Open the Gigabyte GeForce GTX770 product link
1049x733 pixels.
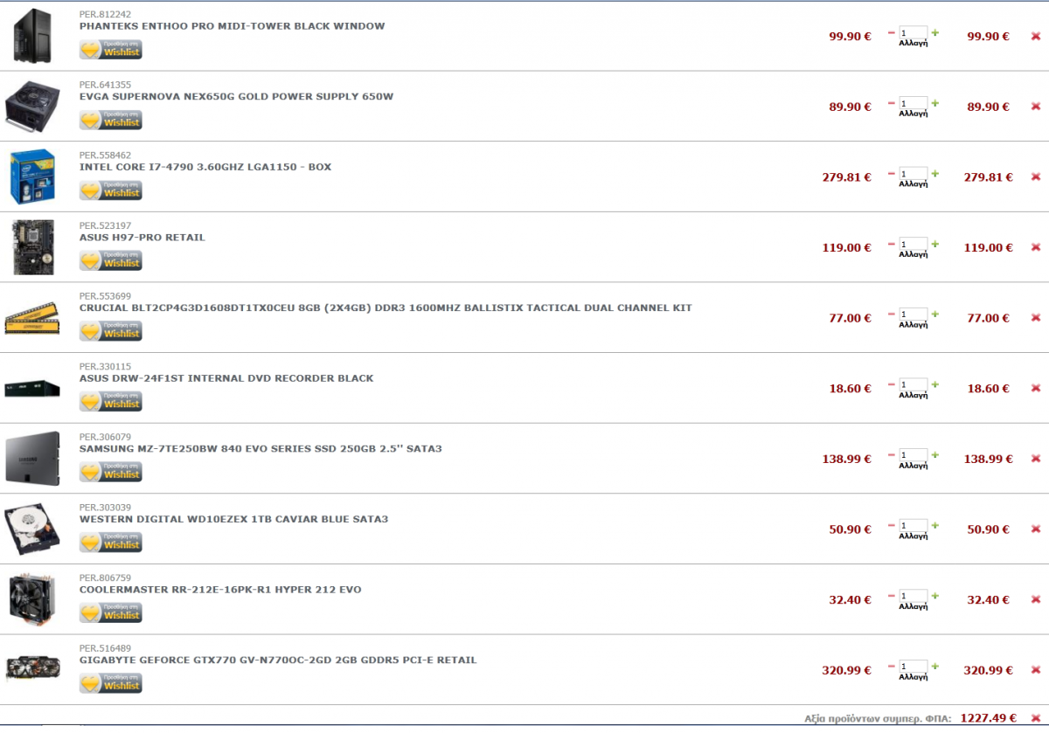tap(278, 660)
